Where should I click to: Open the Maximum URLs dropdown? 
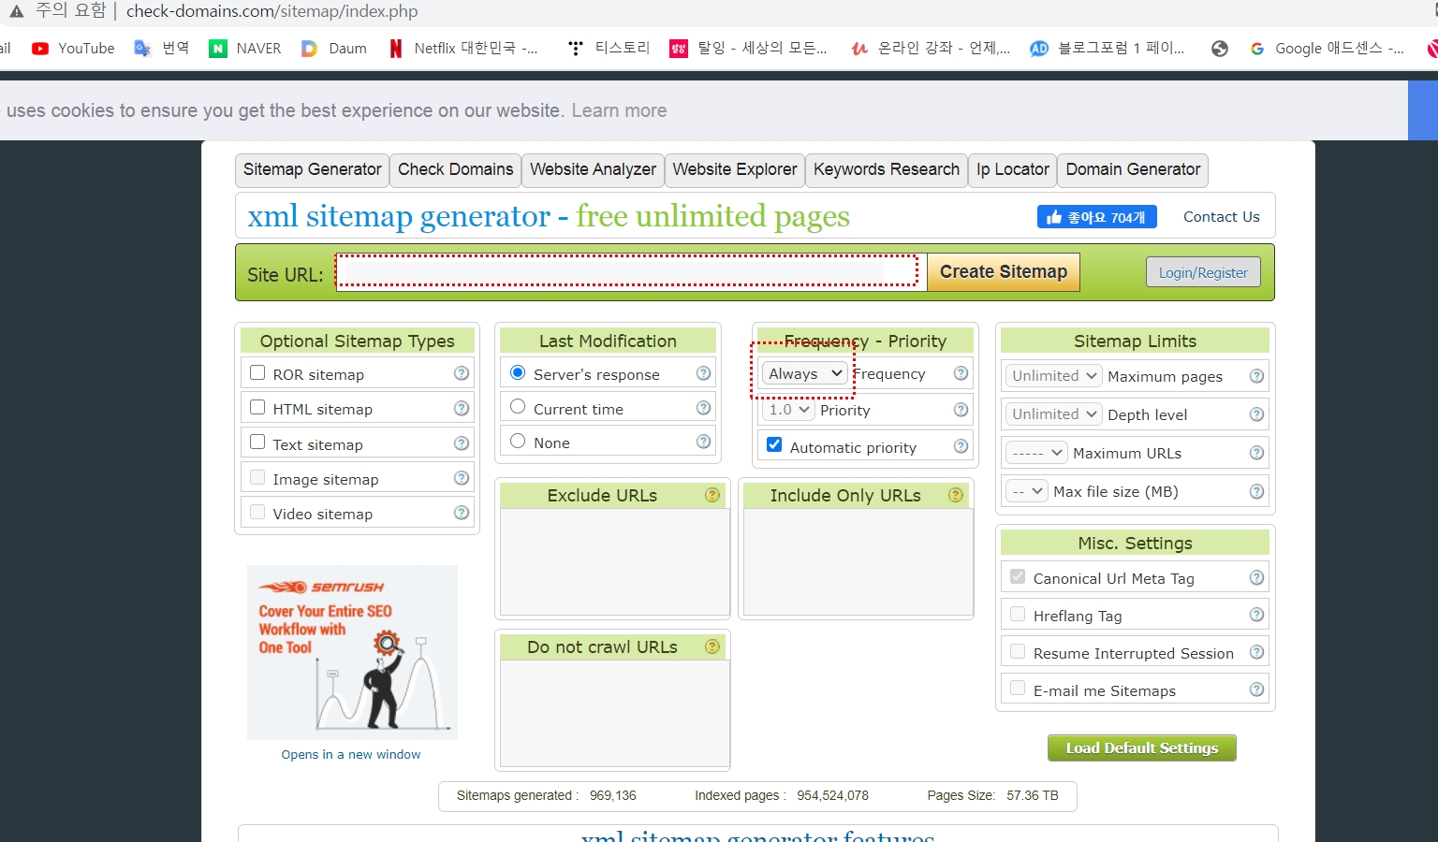click(1036, 453)
